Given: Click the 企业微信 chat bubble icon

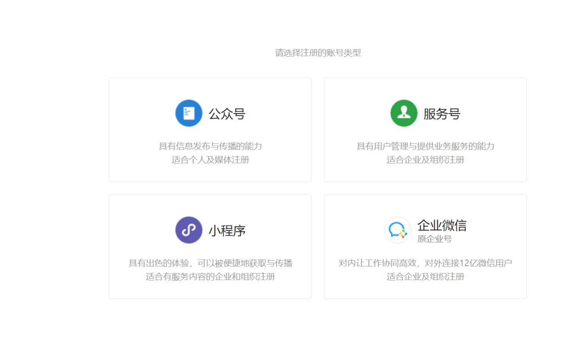Looking at the screenshot, I should pyautogui.click(x=398, y=230).
